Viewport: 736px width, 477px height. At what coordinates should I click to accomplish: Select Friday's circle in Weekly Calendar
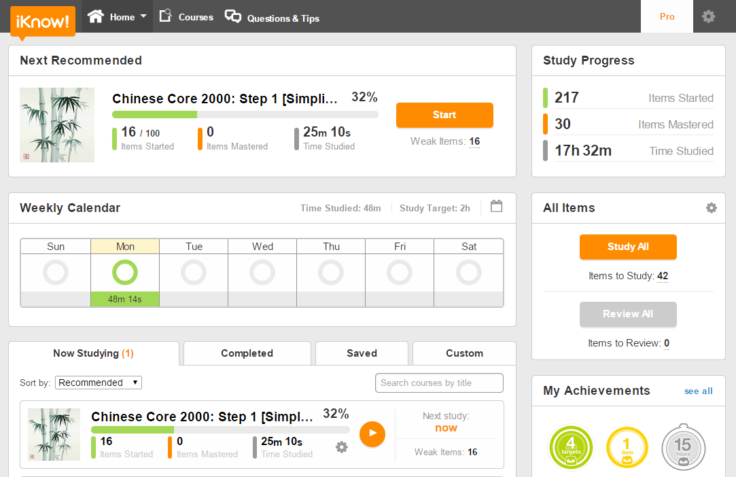click(400, 272)
